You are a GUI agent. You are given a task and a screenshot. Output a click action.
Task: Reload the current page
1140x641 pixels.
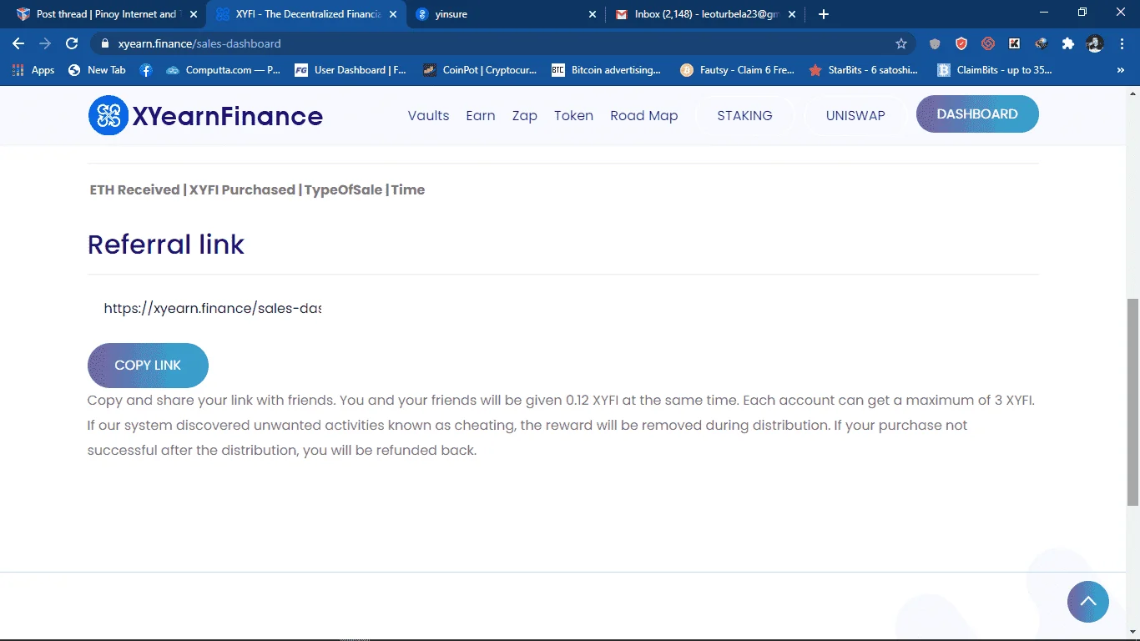click(72, 43)
